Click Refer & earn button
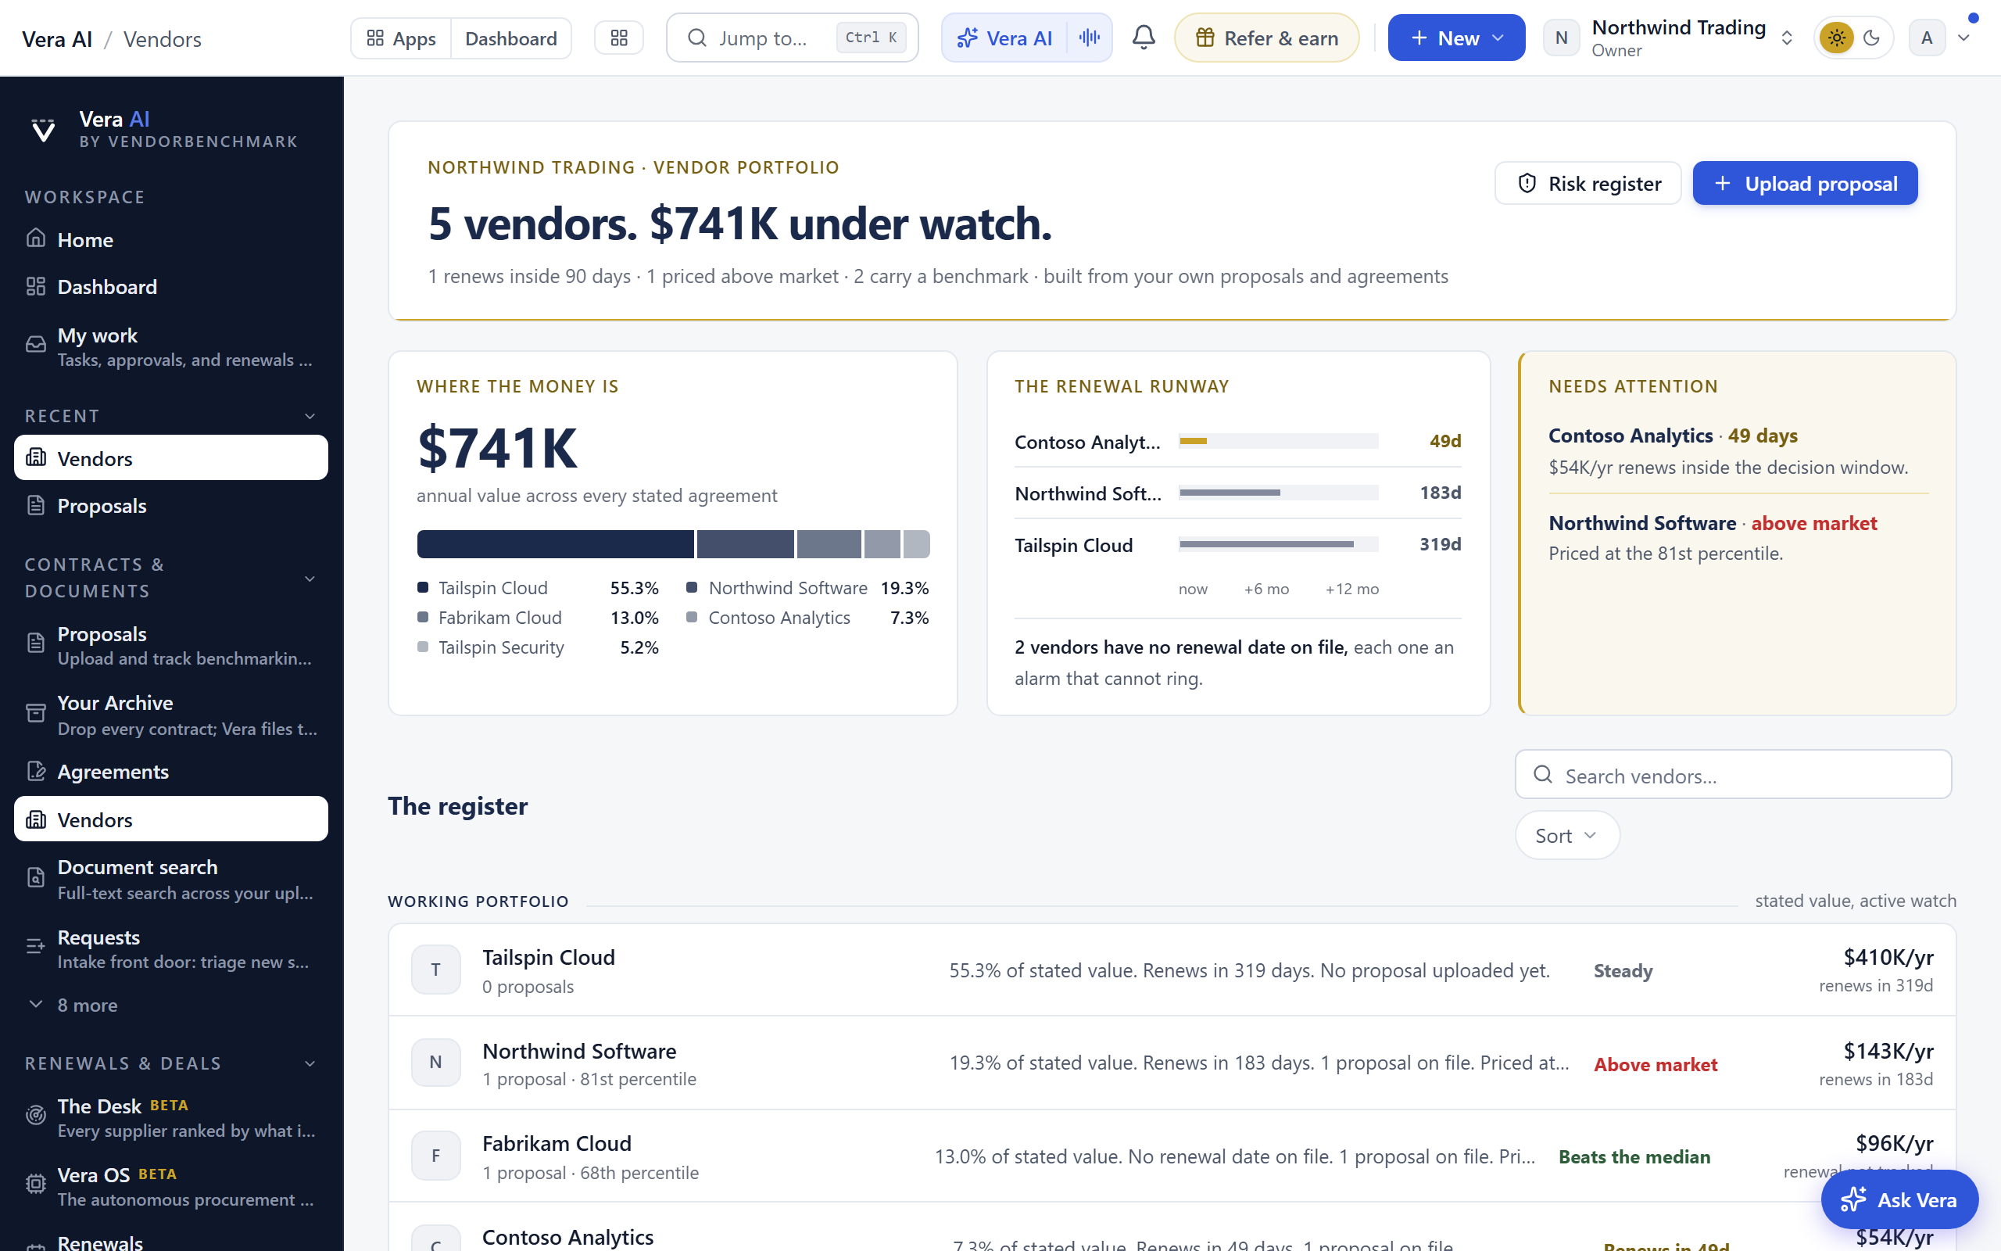Viewport: 2001px width, 1251px height. 1266,38
